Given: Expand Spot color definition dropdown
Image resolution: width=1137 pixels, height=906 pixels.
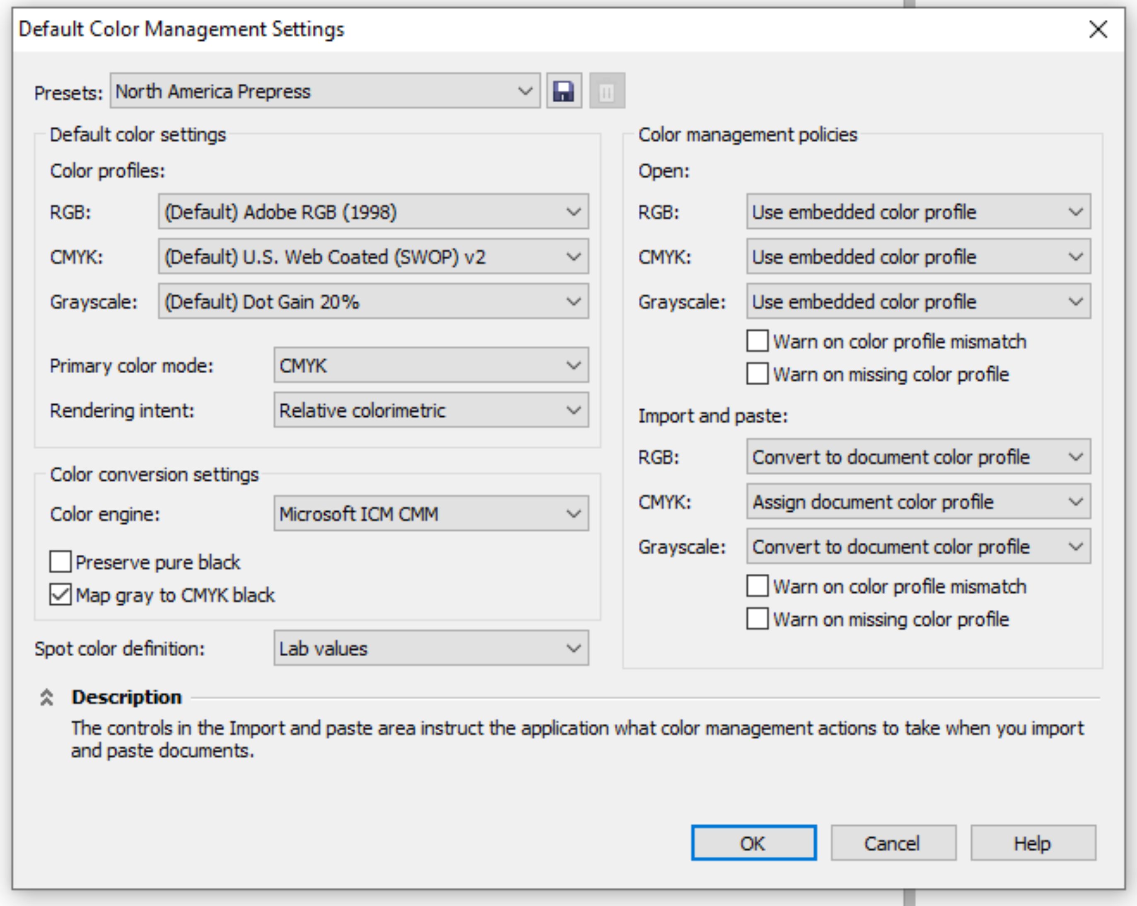Looking at the screenshot, I should pos(430,648).
